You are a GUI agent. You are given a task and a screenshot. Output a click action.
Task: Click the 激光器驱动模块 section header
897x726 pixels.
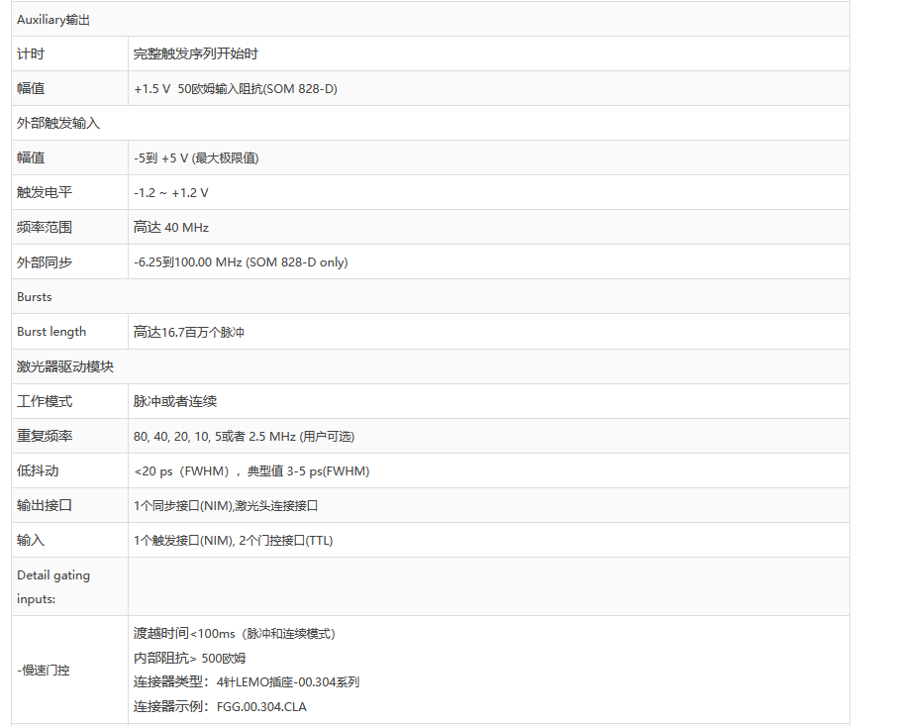click(x=65, y=366)
